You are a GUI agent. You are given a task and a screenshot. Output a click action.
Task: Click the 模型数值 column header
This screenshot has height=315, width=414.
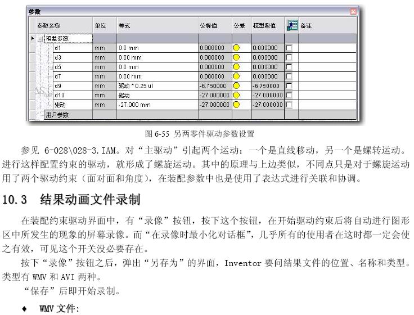pos(268,26)
